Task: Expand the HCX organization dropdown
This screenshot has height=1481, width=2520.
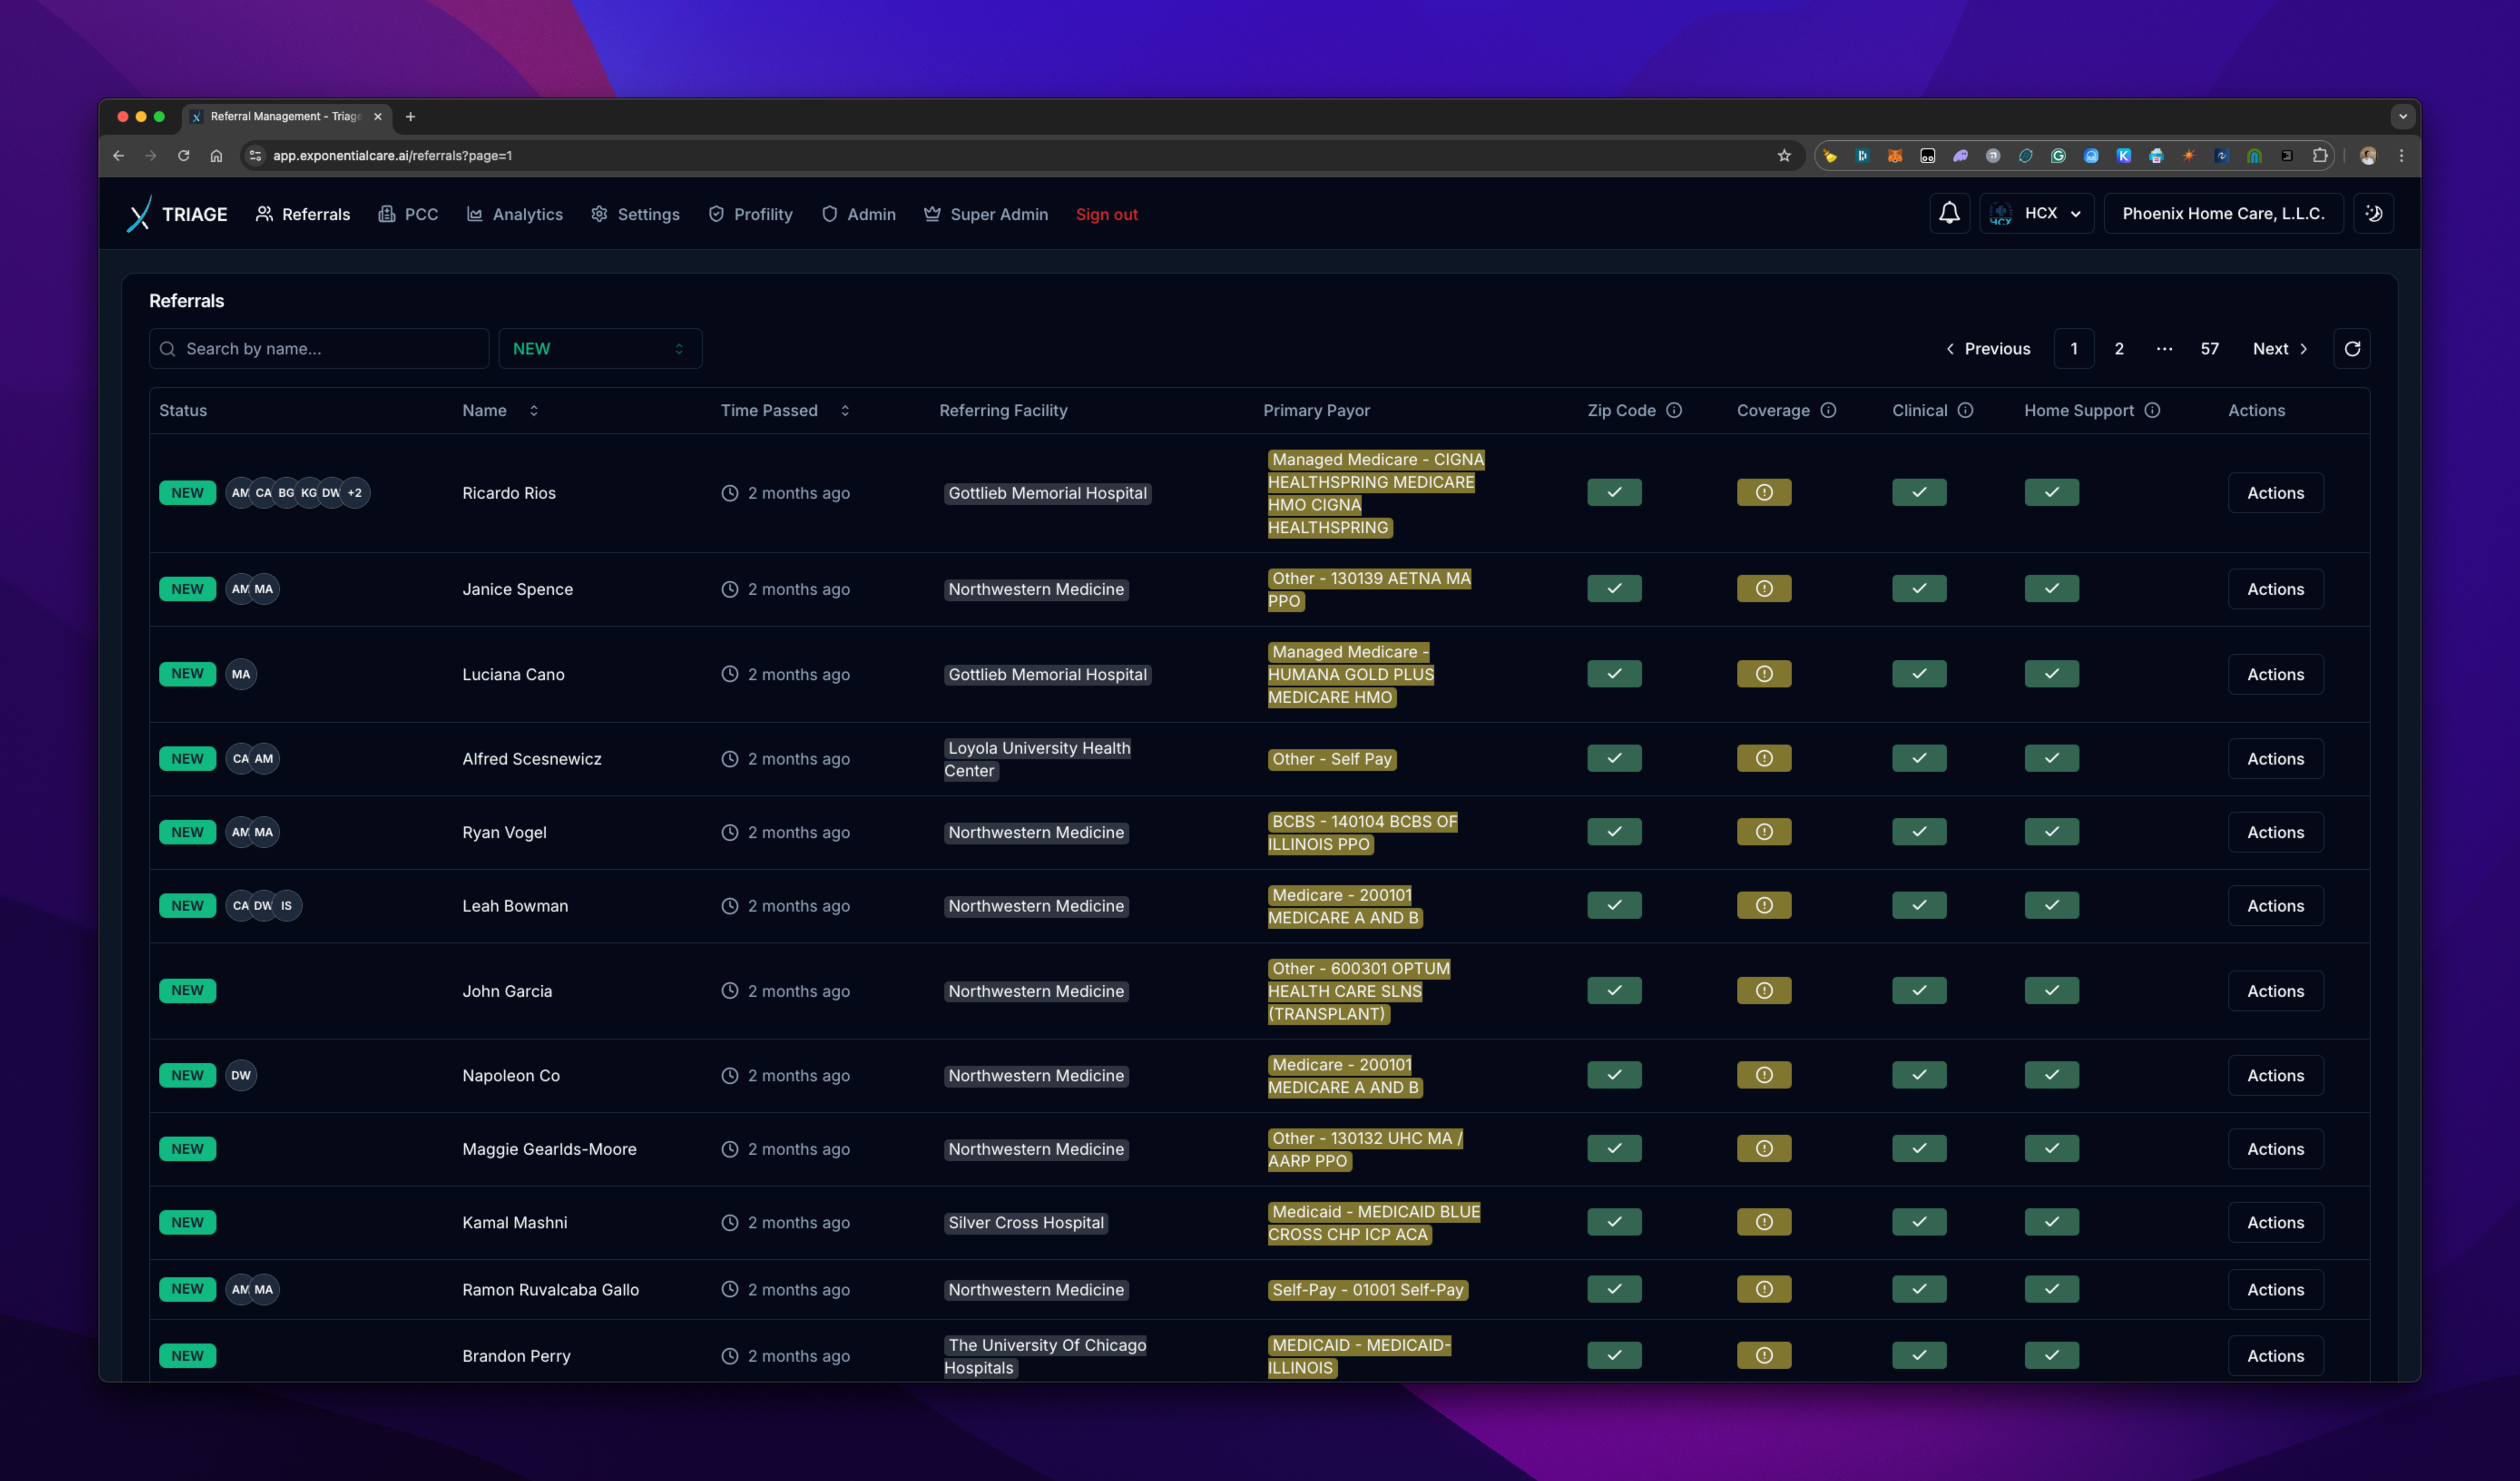Action: click(x=2036, y=213)
